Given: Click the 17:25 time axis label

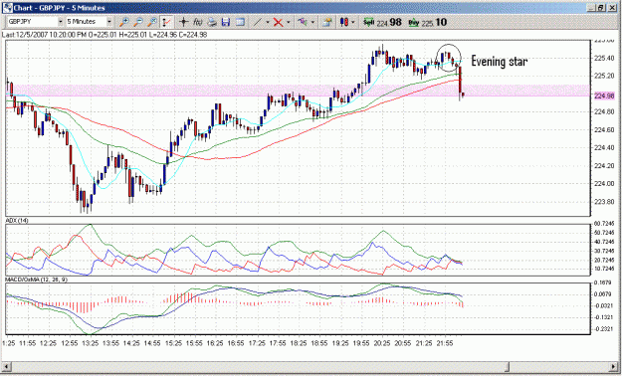Looking at the screenshot, I should pos(257,343).
